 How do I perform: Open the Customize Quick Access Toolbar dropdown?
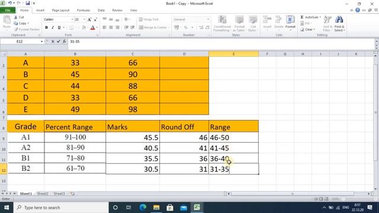(34, 3)
